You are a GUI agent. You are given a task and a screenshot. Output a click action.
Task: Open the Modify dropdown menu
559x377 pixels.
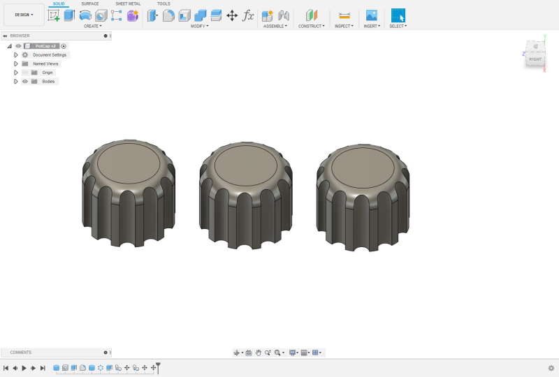click(200, 26)
